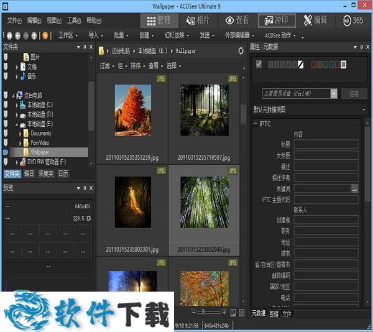Viewport: 373px width, 332px height.
Task: Open the 工作区 dropdown
Action: 68,35
